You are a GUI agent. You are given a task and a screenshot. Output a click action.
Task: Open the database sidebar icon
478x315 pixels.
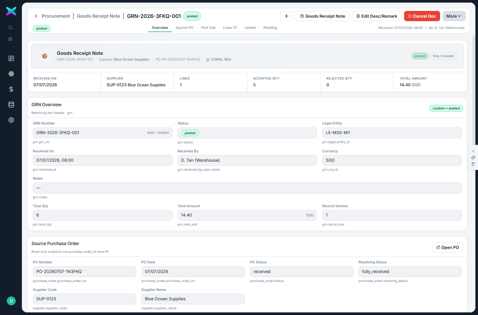pyautogui.click(x=11, y=105)
